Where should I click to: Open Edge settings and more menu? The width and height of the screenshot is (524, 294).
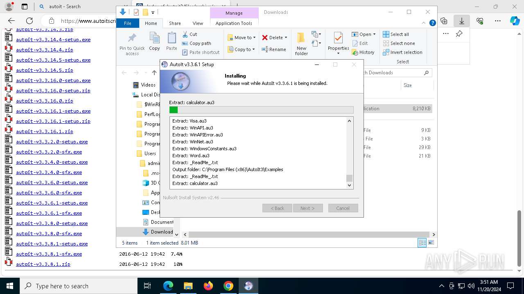pos(498,20)
